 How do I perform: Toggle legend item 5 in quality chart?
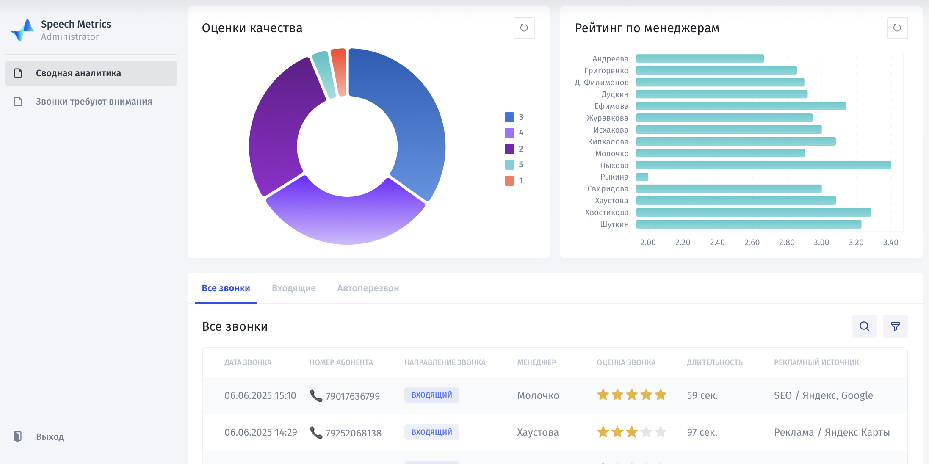pos(514,165)
